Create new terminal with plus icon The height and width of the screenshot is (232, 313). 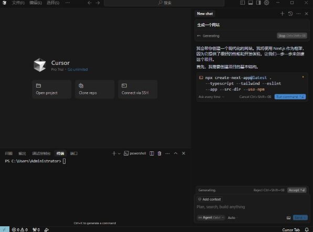(x=114, y=153)
